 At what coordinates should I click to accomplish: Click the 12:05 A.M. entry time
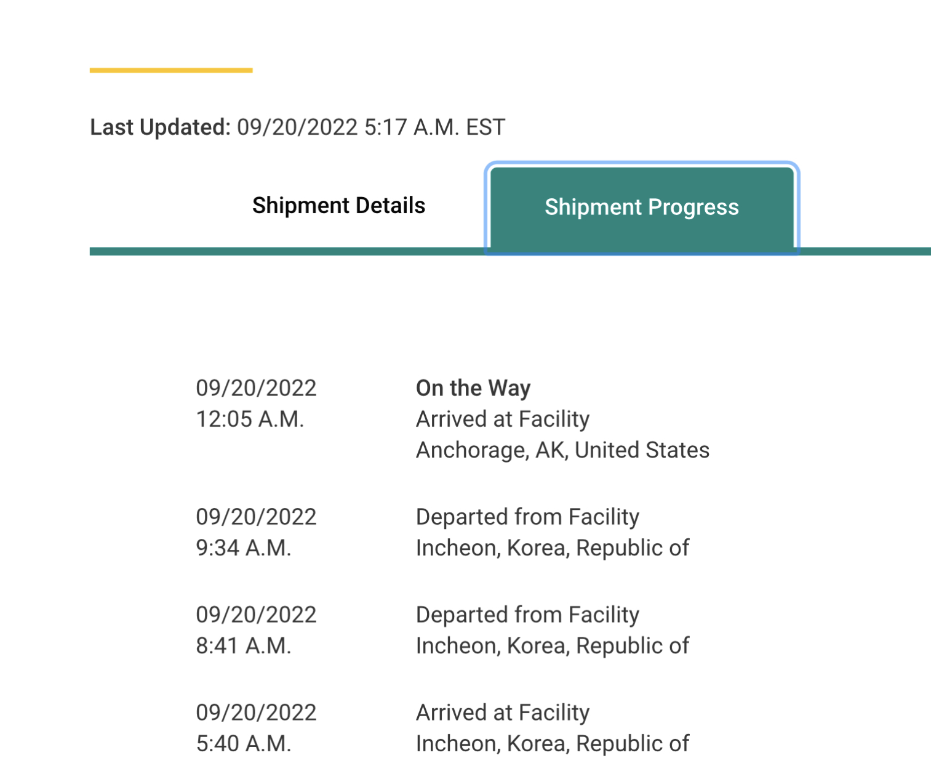[250, 419]
